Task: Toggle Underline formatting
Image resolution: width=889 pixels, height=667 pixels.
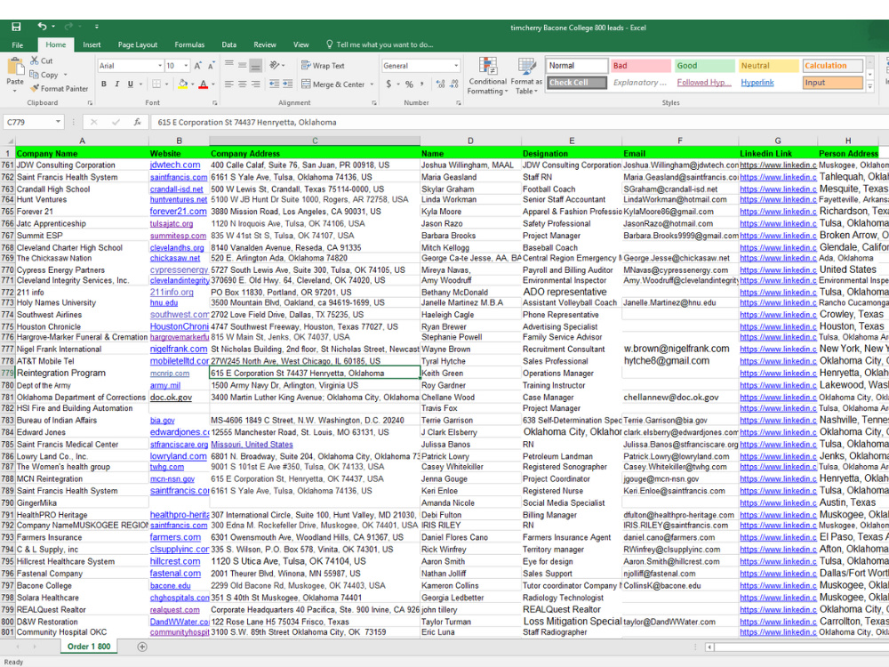Action: (x=131, y=84)
